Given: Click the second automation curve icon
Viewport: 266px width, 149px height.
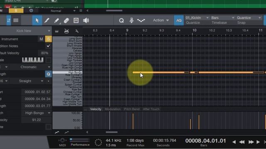Looking at the screenshot, I should [66, 132].
